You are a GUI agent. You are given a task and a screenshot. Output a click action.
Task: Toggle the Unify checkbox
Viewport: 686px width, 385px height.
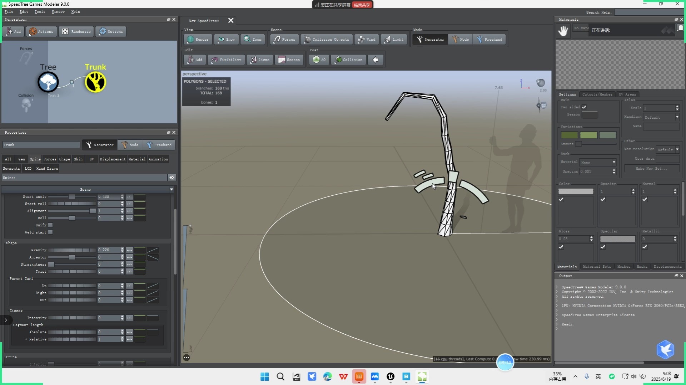50,225
